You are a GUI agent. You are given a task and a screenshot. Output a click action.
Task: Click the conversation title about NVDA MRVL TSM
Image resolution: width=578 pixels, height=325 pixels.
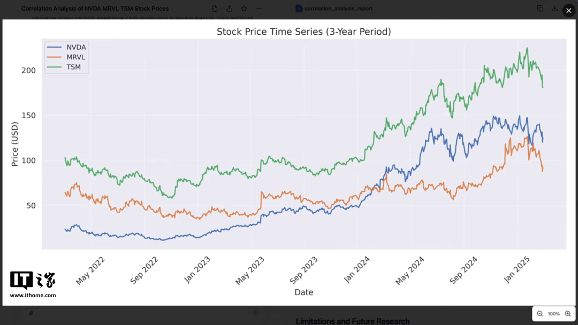95,9
